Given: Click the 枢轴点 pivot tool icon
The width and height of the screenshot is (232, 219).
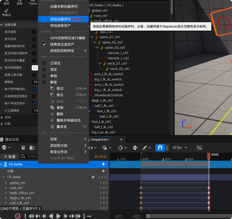Looking at the screenshot, I should tap(6, 13).
